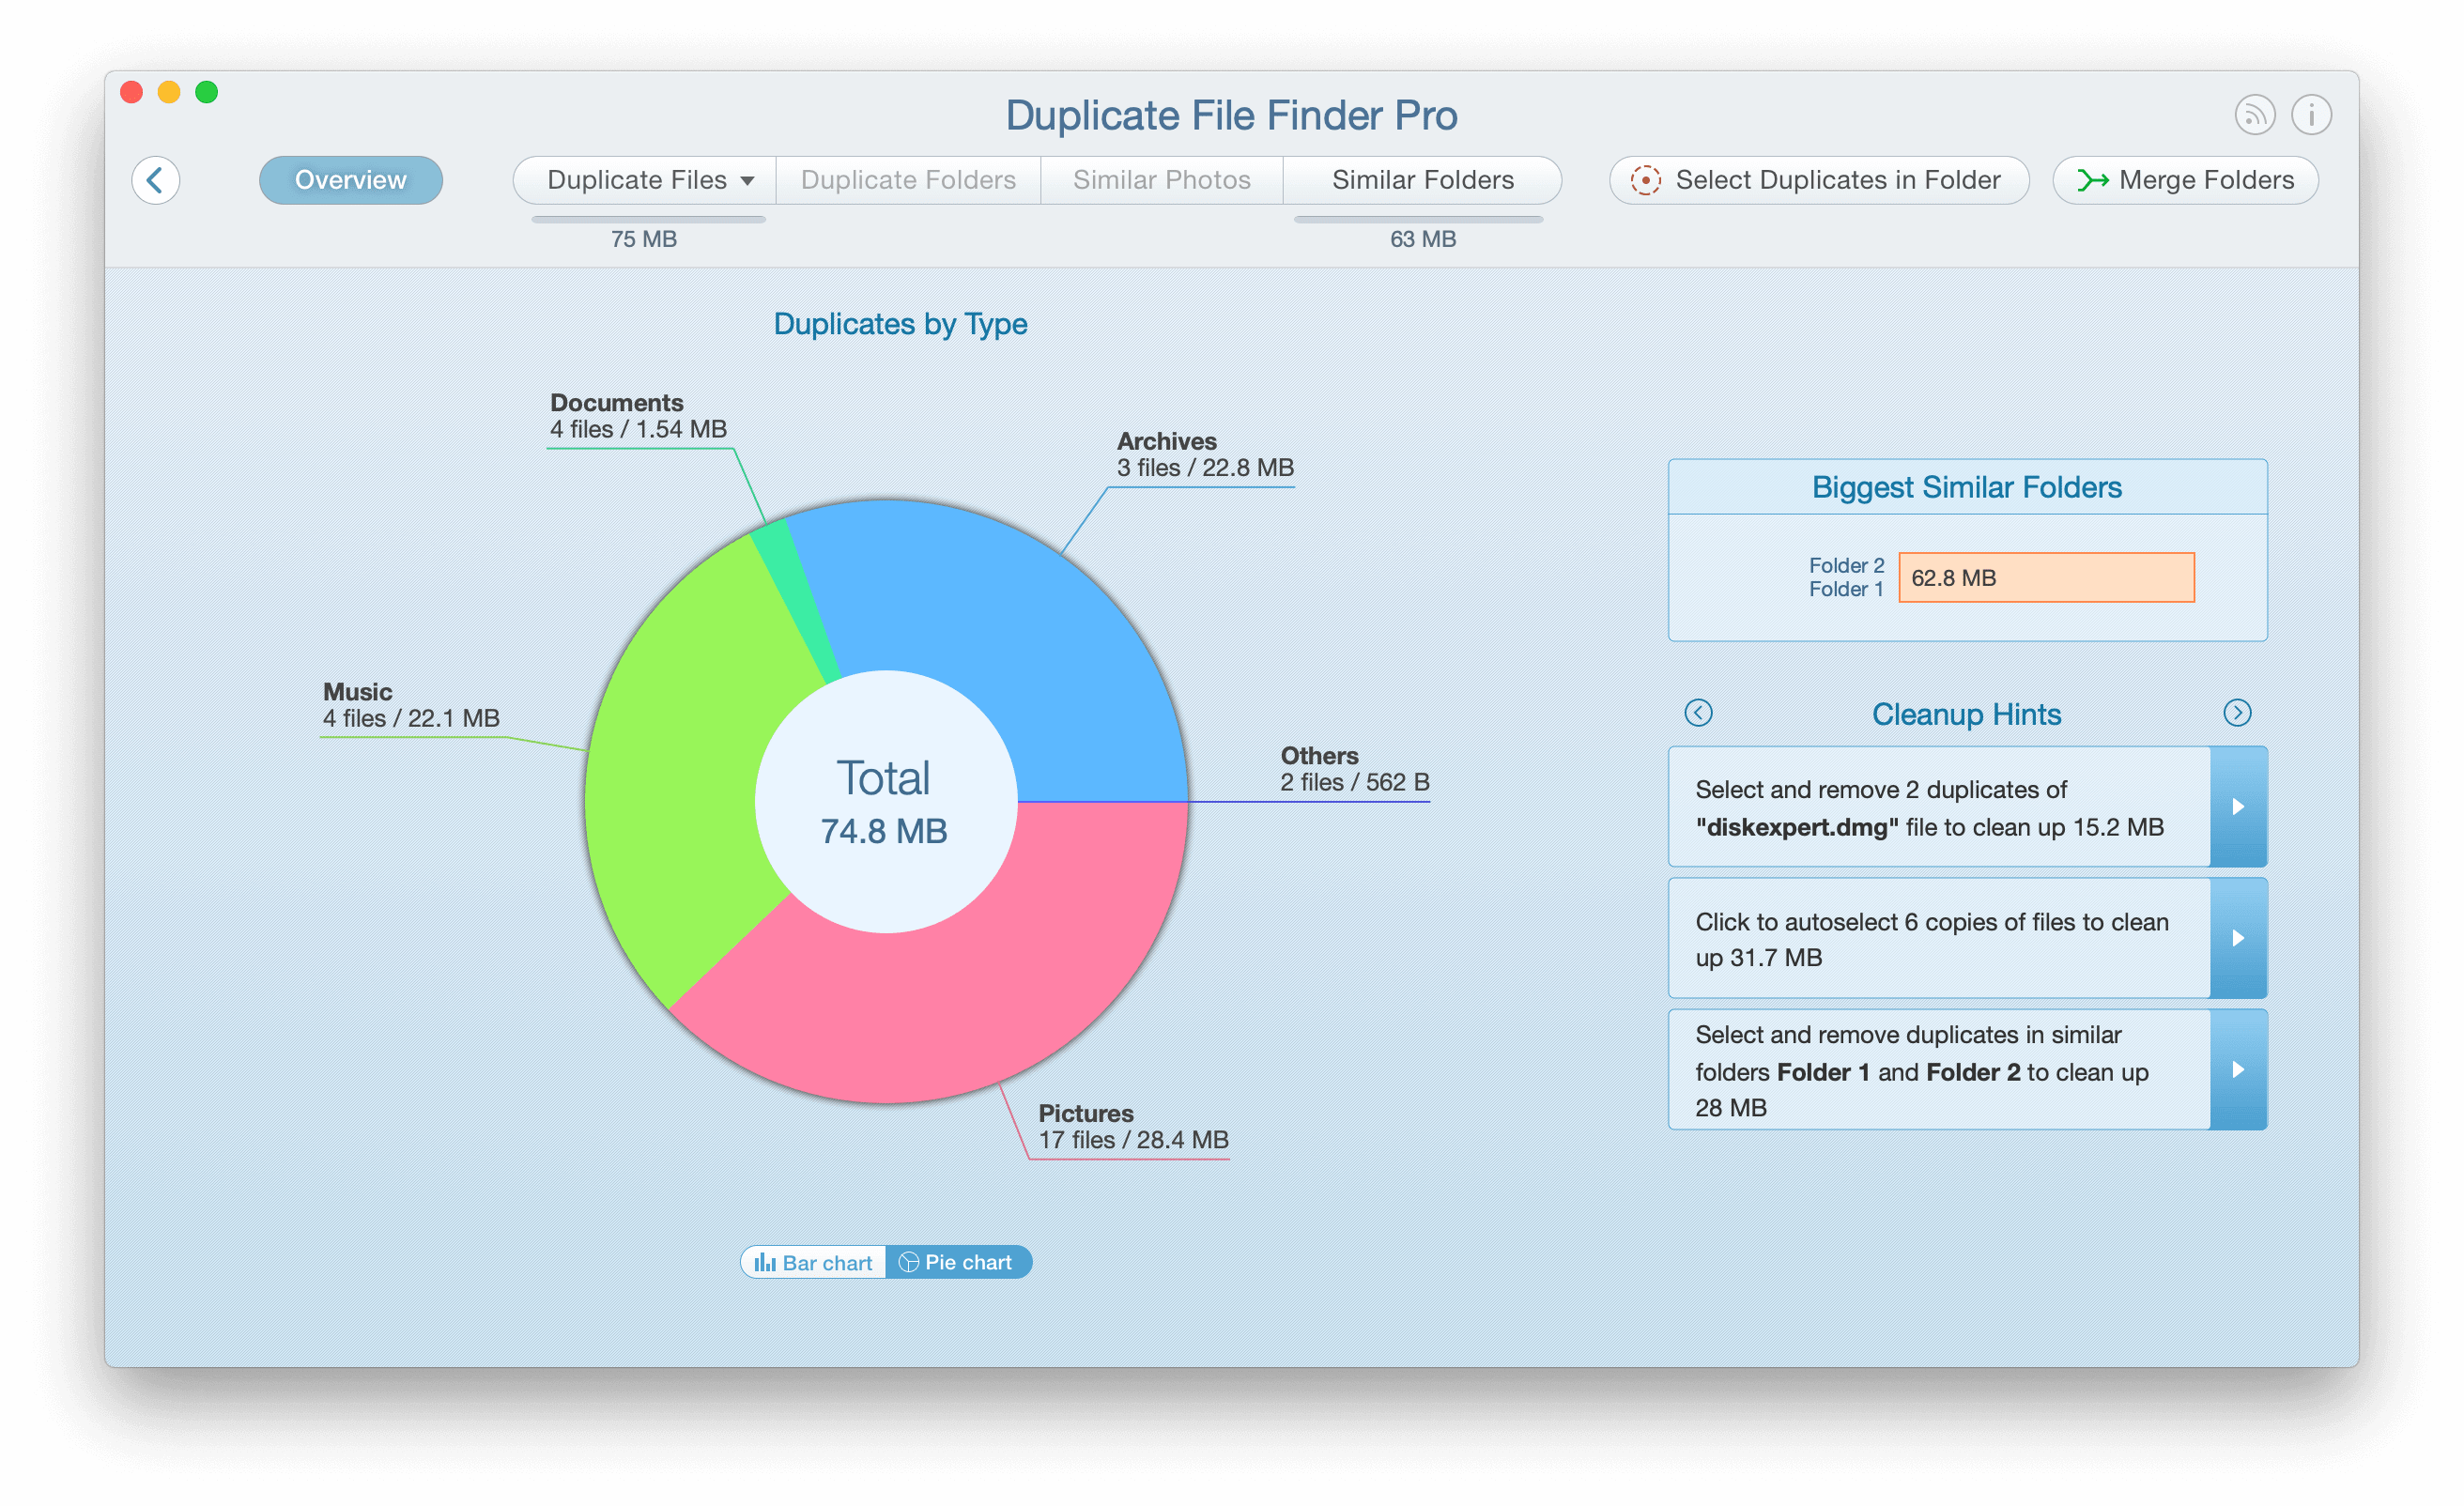This screenshot has height=1506, width=2464.
Task: Click the arrow on the diskexpert.dmg cleanup hint
Action: click(2239, 807)
